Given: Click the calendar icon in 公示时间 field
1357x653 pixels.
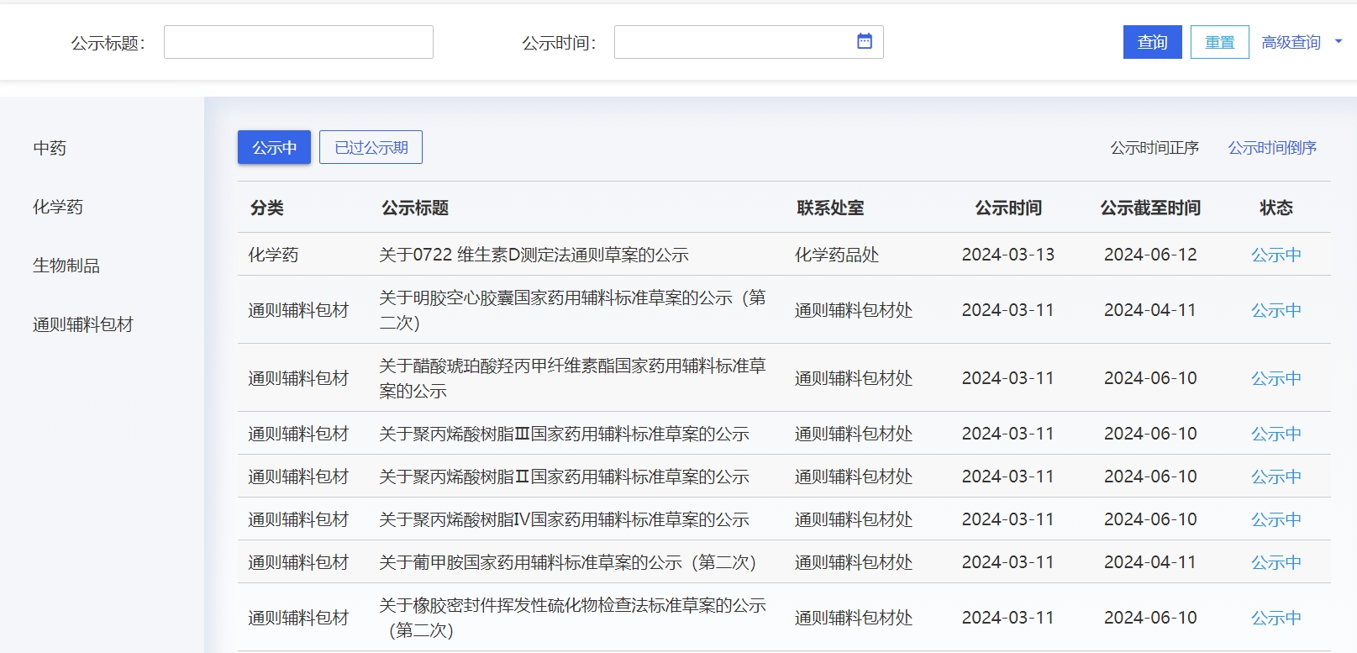Looking at the screenshot, I should pyautogui.click(x=864, y=41).
